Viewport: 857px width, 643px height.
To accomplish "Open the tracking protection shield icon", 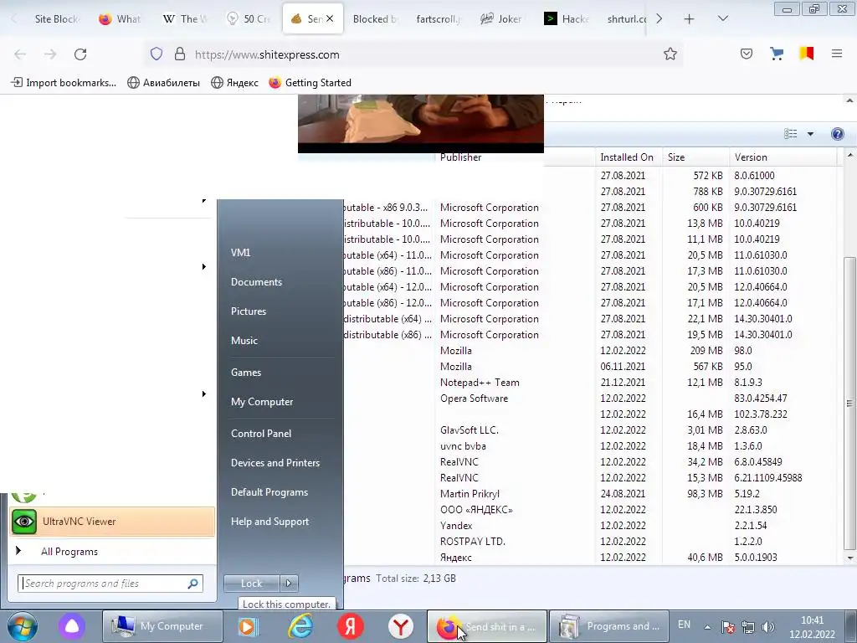I will point(157,54).
